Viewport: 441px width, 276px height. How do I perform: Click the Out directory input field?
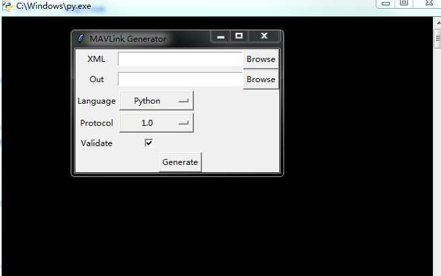pyautogui.click(x=180, y=79)
